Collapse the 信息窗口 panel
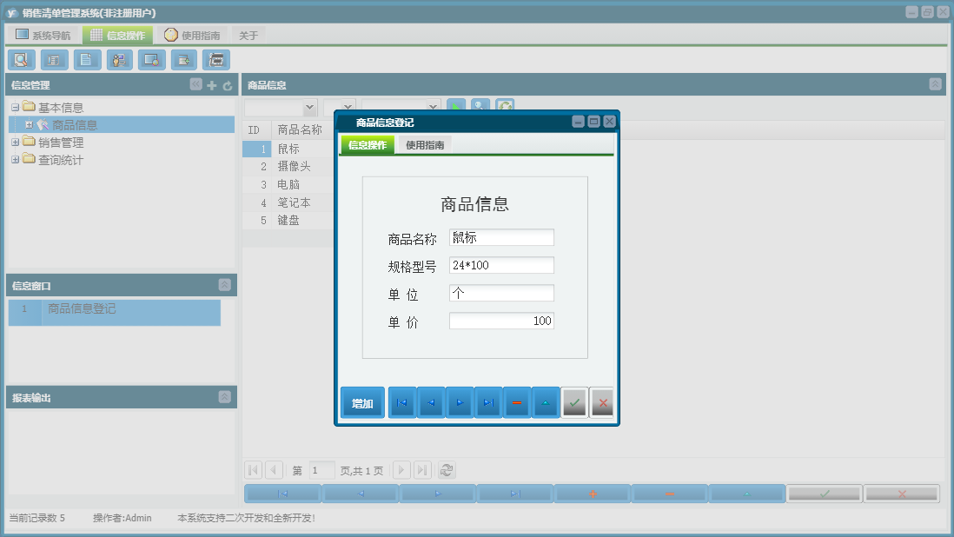Viewport: 954px width, 537px height. pos(224,285)
